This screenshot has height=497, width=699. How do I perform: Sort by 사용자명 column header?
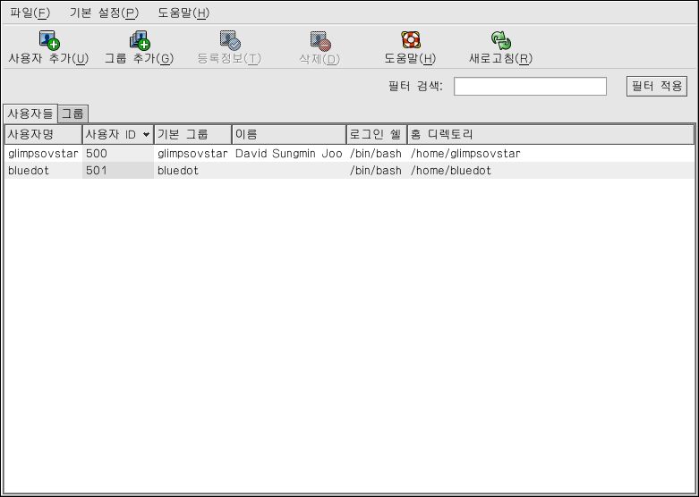pos(42,134)
